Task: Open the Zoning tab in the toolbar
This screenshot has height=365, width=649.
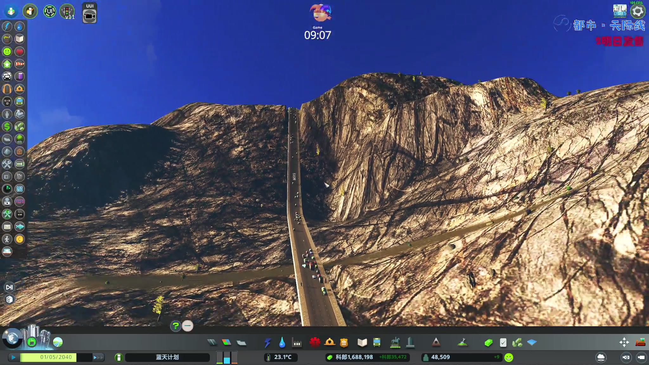Action: pyautogui.click(x=226, y=343)
